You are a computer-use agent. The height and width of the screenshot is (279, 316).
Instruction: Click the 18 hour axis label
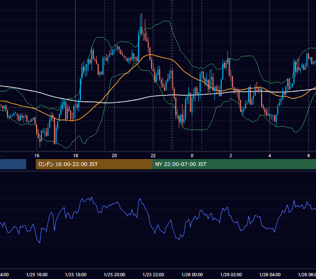(x=76, y=156)
